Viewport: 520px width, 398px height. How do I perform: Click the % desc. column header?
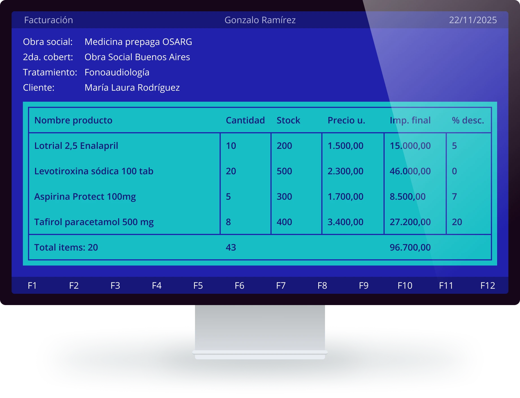[x=468, y=120]
